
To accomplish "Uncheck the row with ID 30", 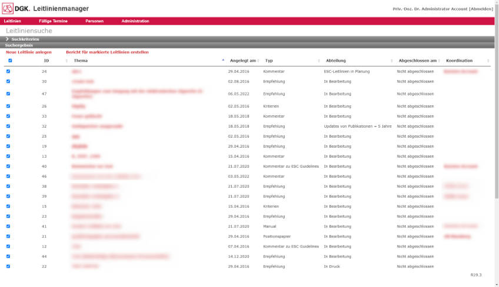I will [x=8, y=82].
